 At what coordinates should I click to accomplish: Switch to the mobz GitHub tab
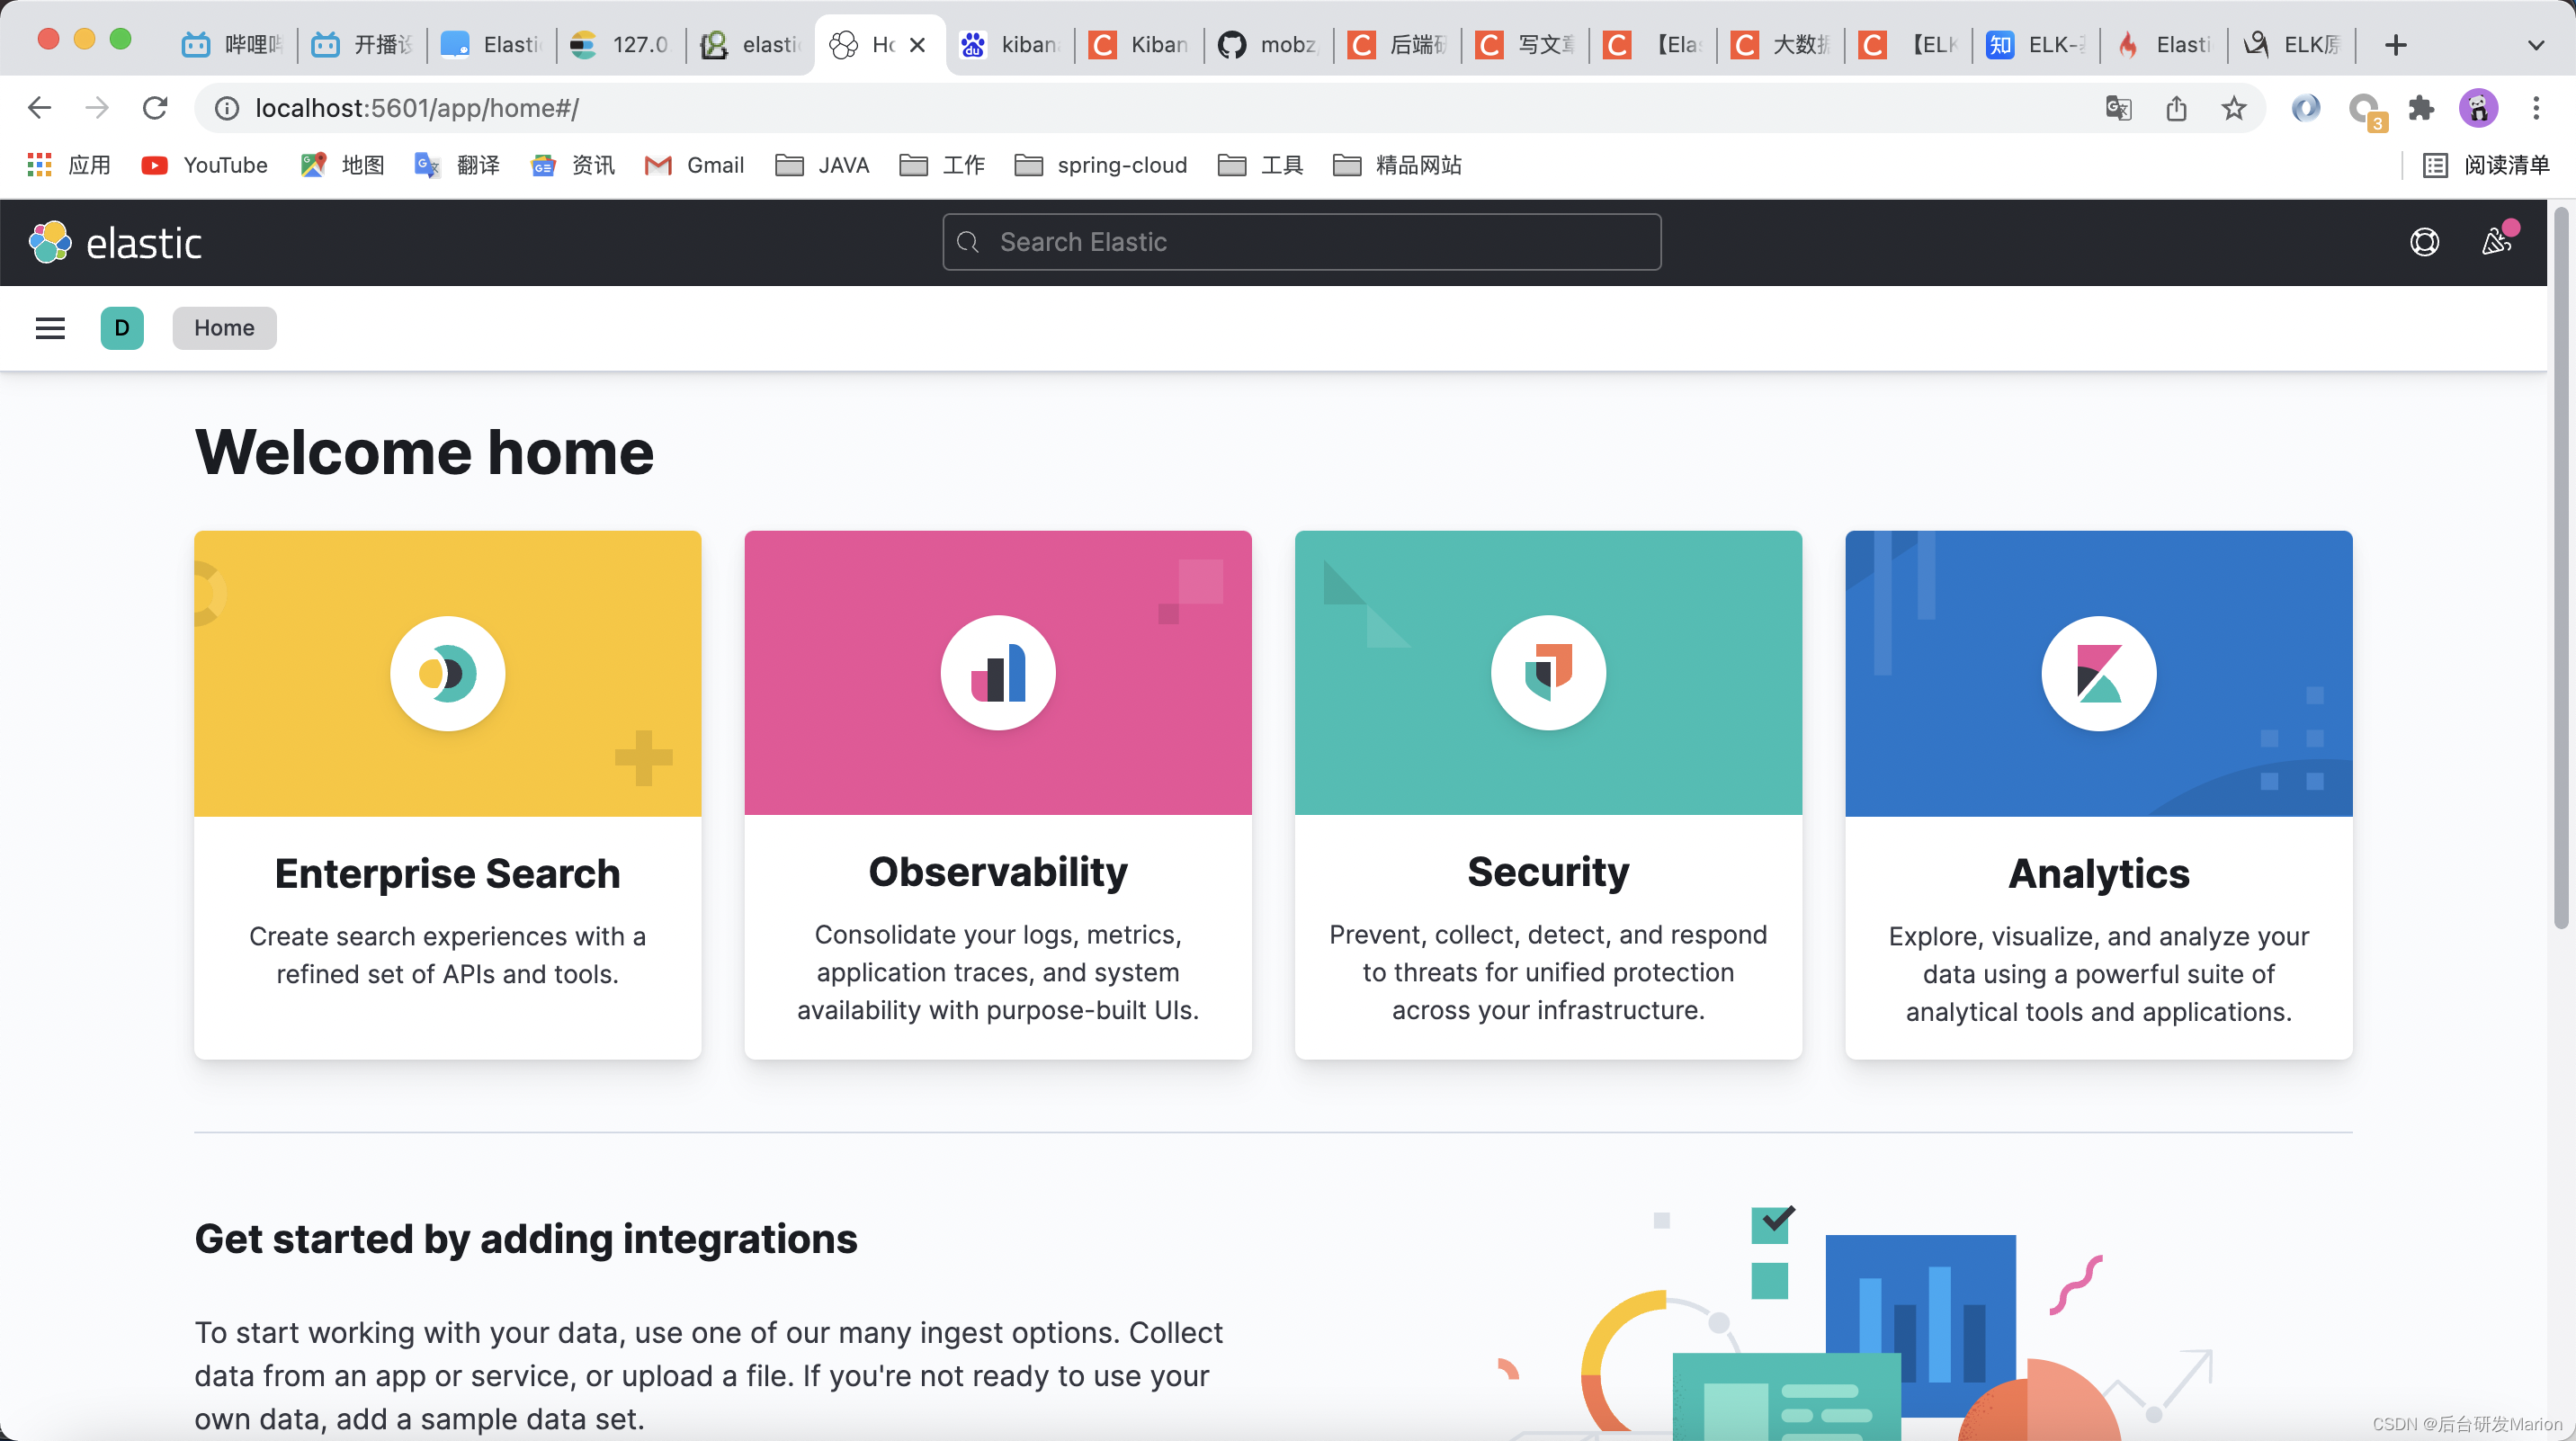tap(1268, 45)
